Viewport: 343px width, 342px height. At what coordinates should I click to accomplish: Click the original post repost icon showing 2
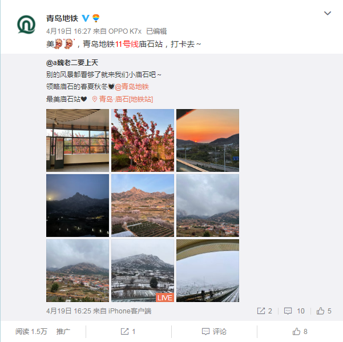tap(264, 311)
